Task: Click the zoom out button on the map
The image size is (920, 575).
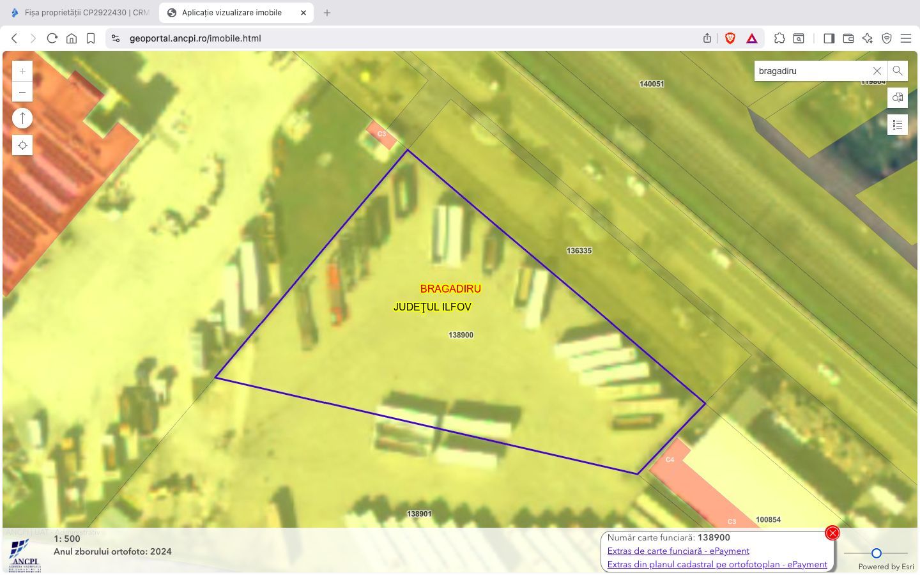Action: [x=22, y=92]
